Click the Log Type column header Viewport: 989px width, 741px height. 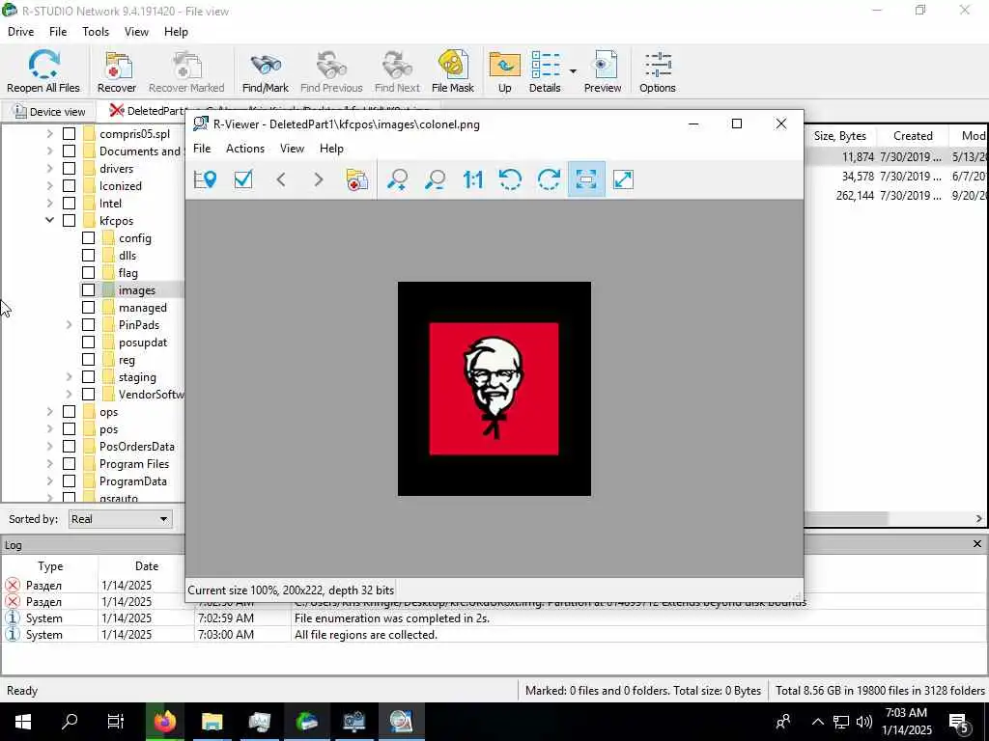click(50, 566)
